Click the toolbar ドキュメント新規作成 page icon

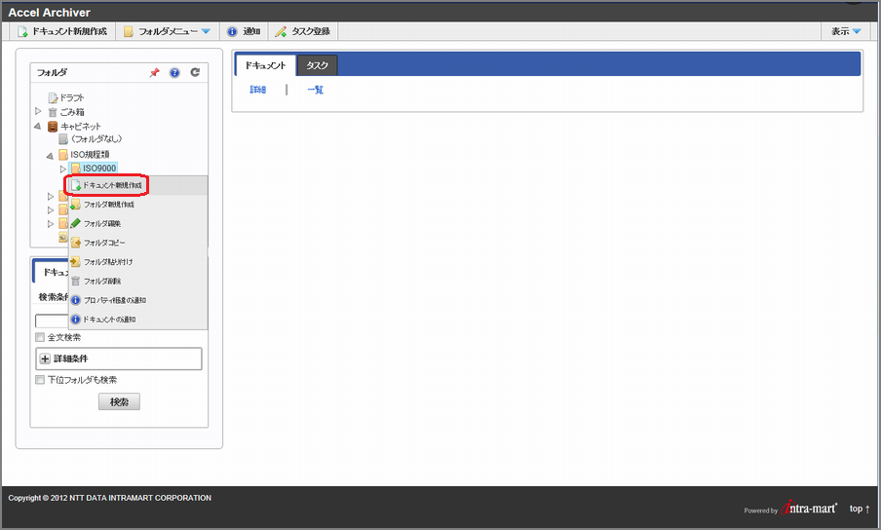[x=22, y=31]
